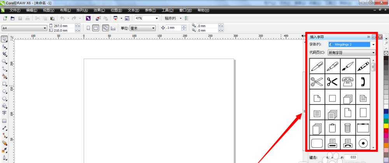Select the Connector tool in toolbox
Screen dimensions: 389x163
tap(4, 135)
